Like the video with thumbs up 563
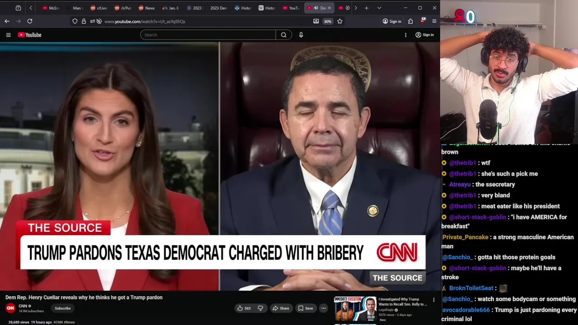 point(243,308)
